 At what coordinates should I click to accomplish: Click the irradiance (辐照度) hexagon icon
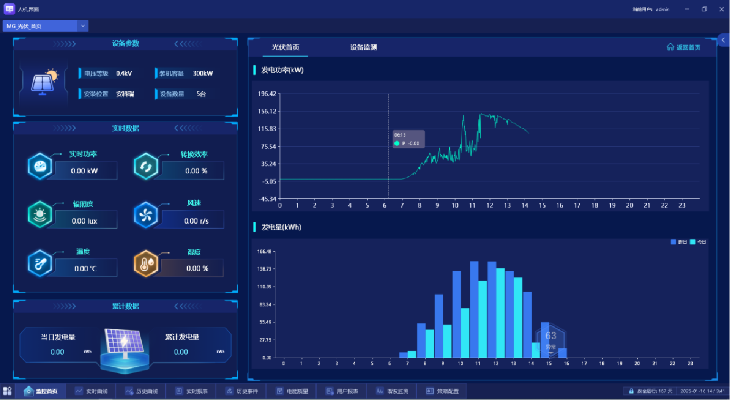tap(40, 215)
